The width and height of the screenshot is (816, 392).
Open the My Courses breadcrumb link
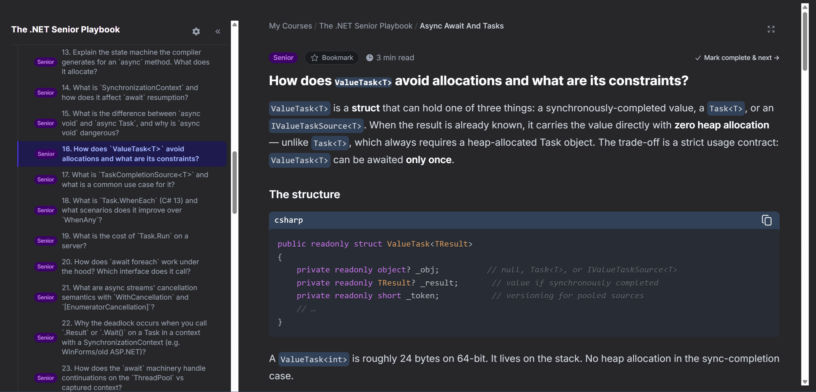point(290,26)
